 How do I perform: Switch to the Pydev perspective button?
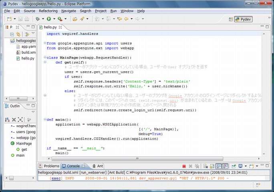(243, 19)
